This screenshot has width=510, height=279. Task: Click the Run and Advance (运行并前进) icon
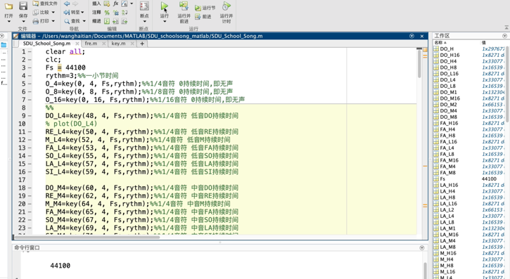click(x=184, y=6)
